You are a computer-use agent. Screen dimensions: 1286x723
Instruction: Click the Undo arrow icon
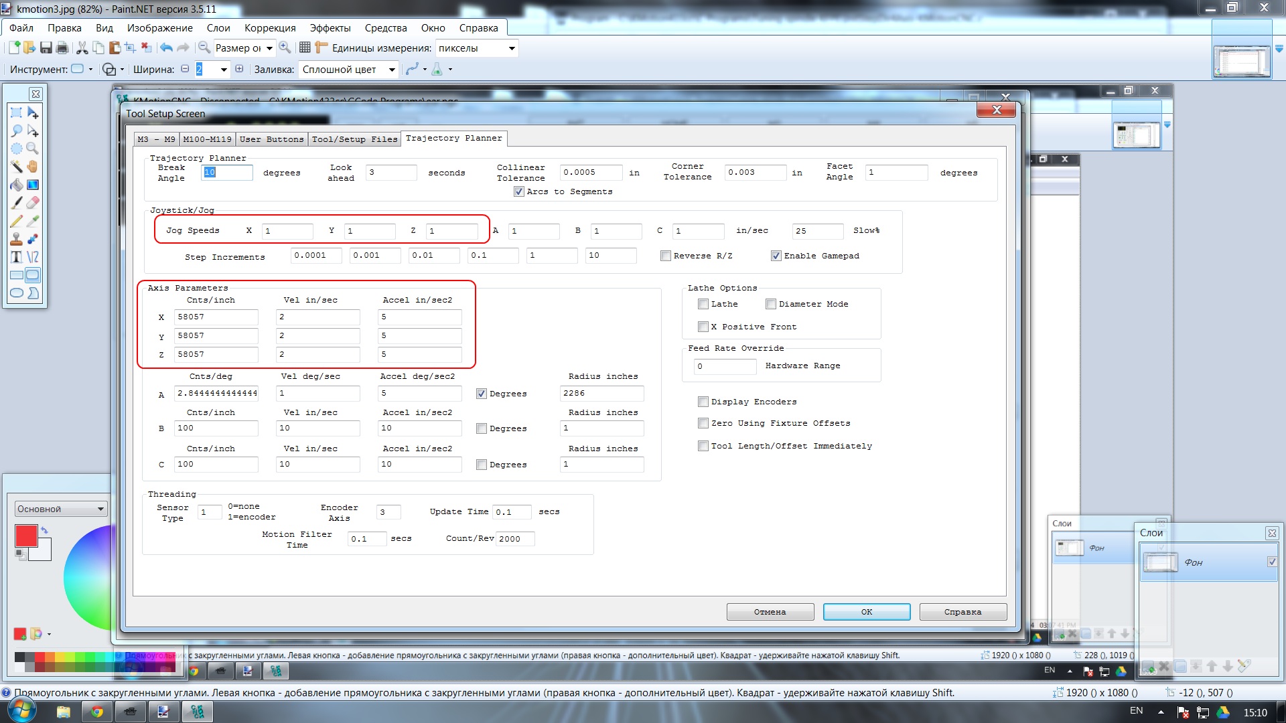pos(166,48)
